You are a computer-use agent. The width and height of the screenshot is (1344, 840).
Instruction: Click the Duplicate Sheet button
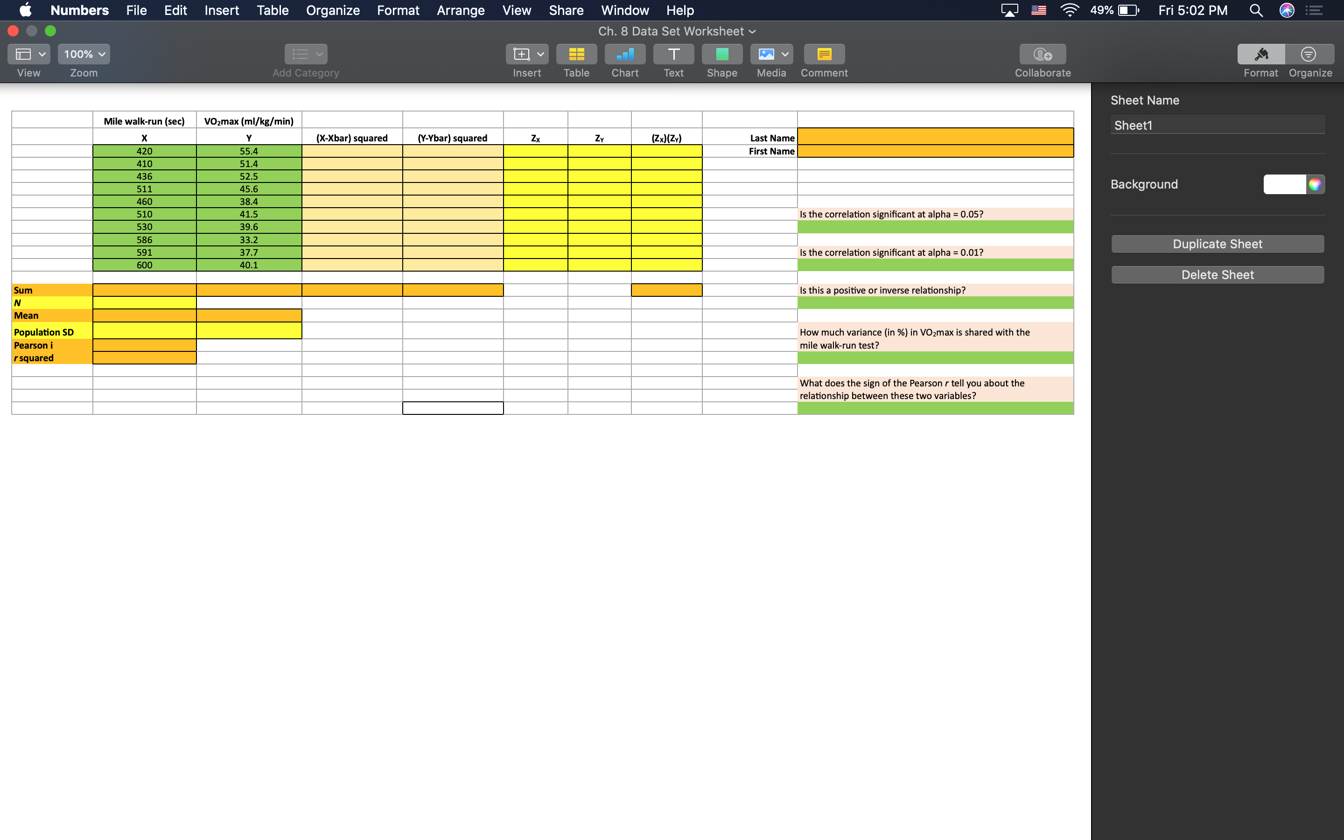[x=1218, y=243]
